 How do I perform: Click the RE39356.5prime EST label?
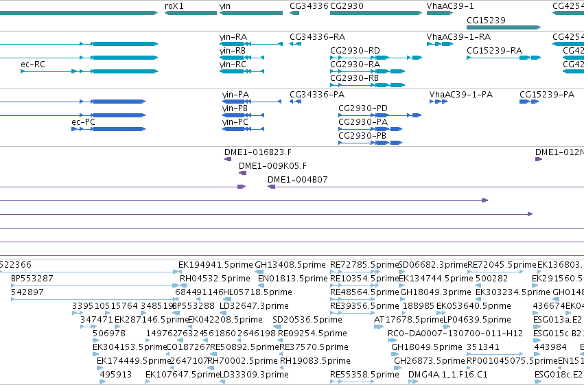[364, 306]
